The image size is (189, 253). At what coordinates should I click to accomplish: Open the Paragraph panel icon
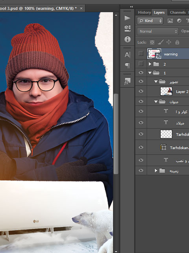[x=127, y=65]
